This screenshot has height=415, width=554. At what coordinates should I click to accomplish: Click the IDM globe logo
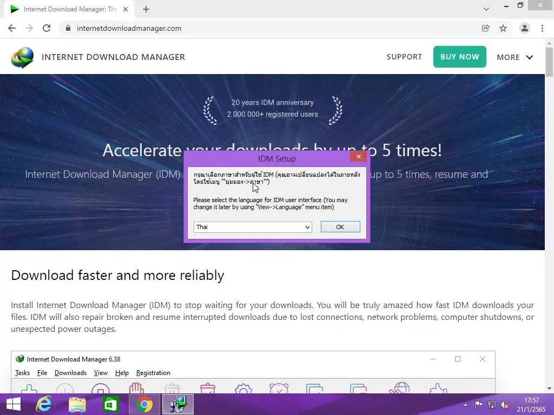coord(22,57)
